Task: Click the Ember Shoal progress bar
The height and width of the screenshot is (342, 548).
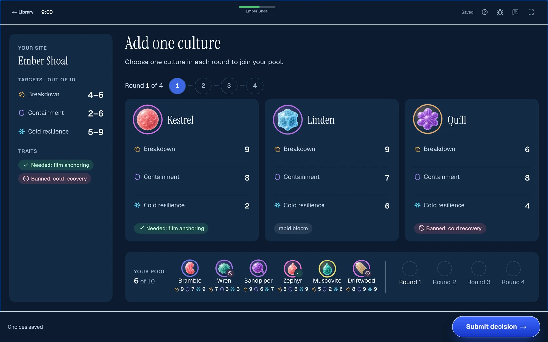Action: (257, 7)
